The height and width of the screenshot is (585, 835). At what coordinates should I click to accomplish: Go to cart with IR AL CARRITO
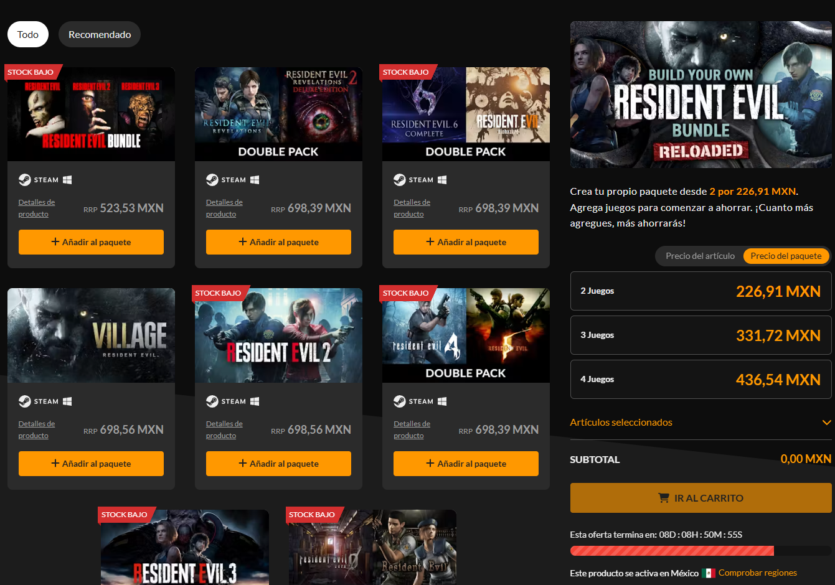(701, 498)
